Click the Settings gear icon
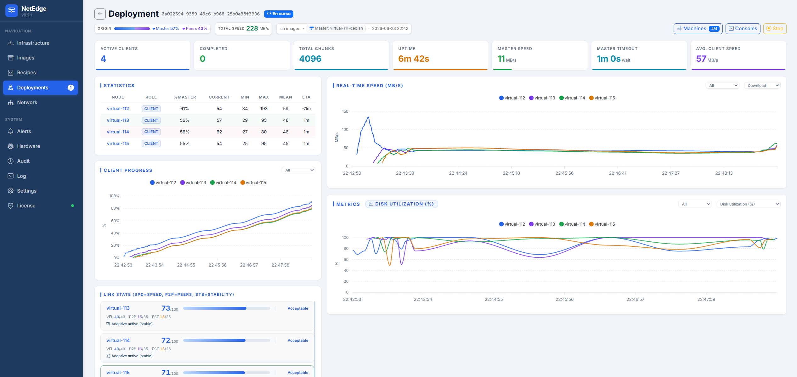Image resolution: width=797 pixels, height=377 pixels. tap(11, 191)
